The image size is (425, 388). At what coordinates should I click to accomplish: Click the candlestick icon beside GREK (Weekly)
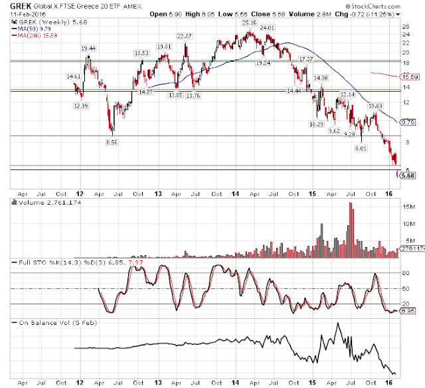coord(14,22)
